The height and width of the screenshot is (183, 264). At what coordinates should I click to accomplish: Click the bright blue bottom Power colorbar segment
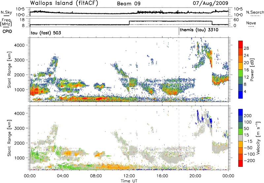(241, 95)
